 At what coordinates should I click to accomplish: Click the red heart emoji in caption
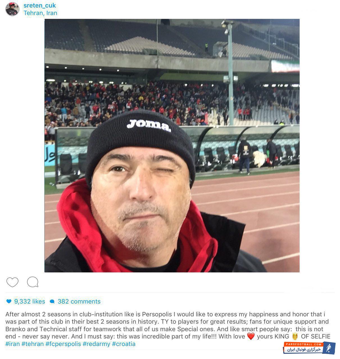click(251, 336)
